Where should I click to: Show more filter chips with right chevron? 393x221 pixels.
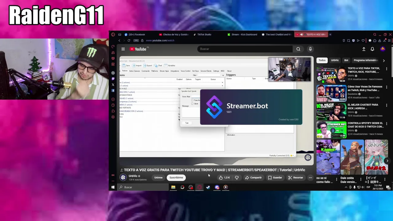pos(383,60)
